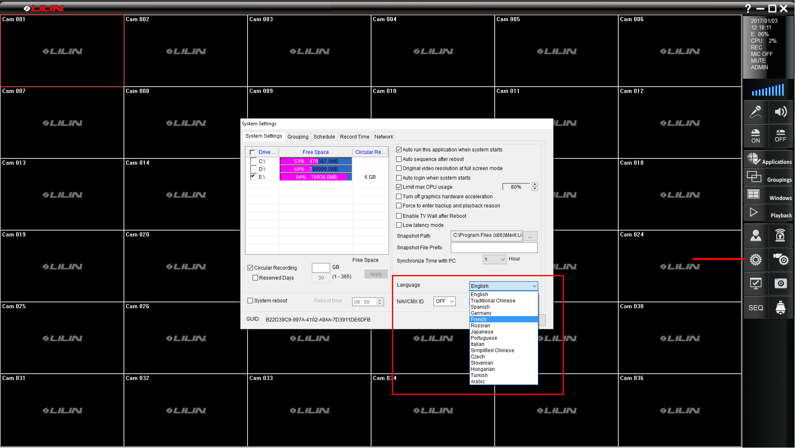Open system settings gear icon
This screenshot has height=448, width=795.
[756, 260]
